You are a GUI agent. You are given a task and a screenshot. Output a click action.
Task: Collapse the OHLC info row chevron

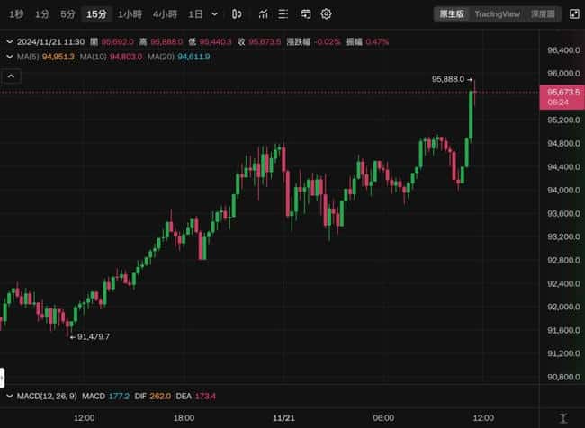pos(10,41)
